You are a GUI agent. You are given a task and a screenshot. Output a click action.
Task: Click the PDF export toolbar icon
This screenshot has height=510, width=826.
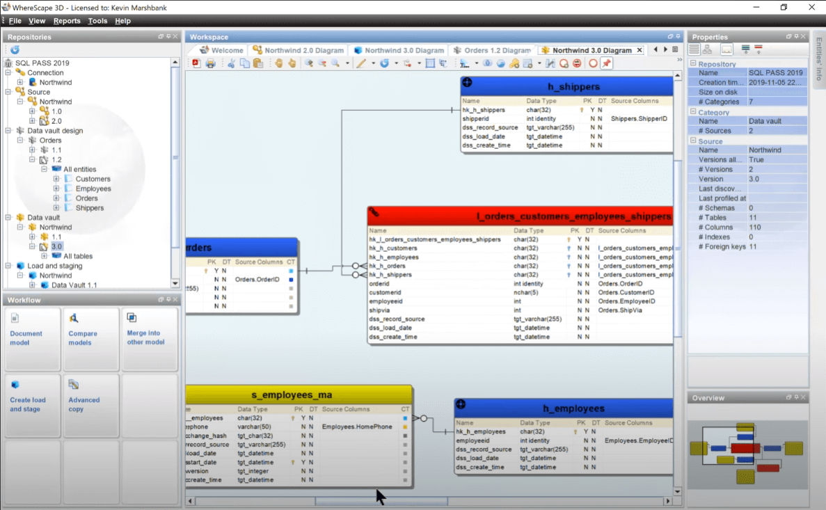point(196,63)
